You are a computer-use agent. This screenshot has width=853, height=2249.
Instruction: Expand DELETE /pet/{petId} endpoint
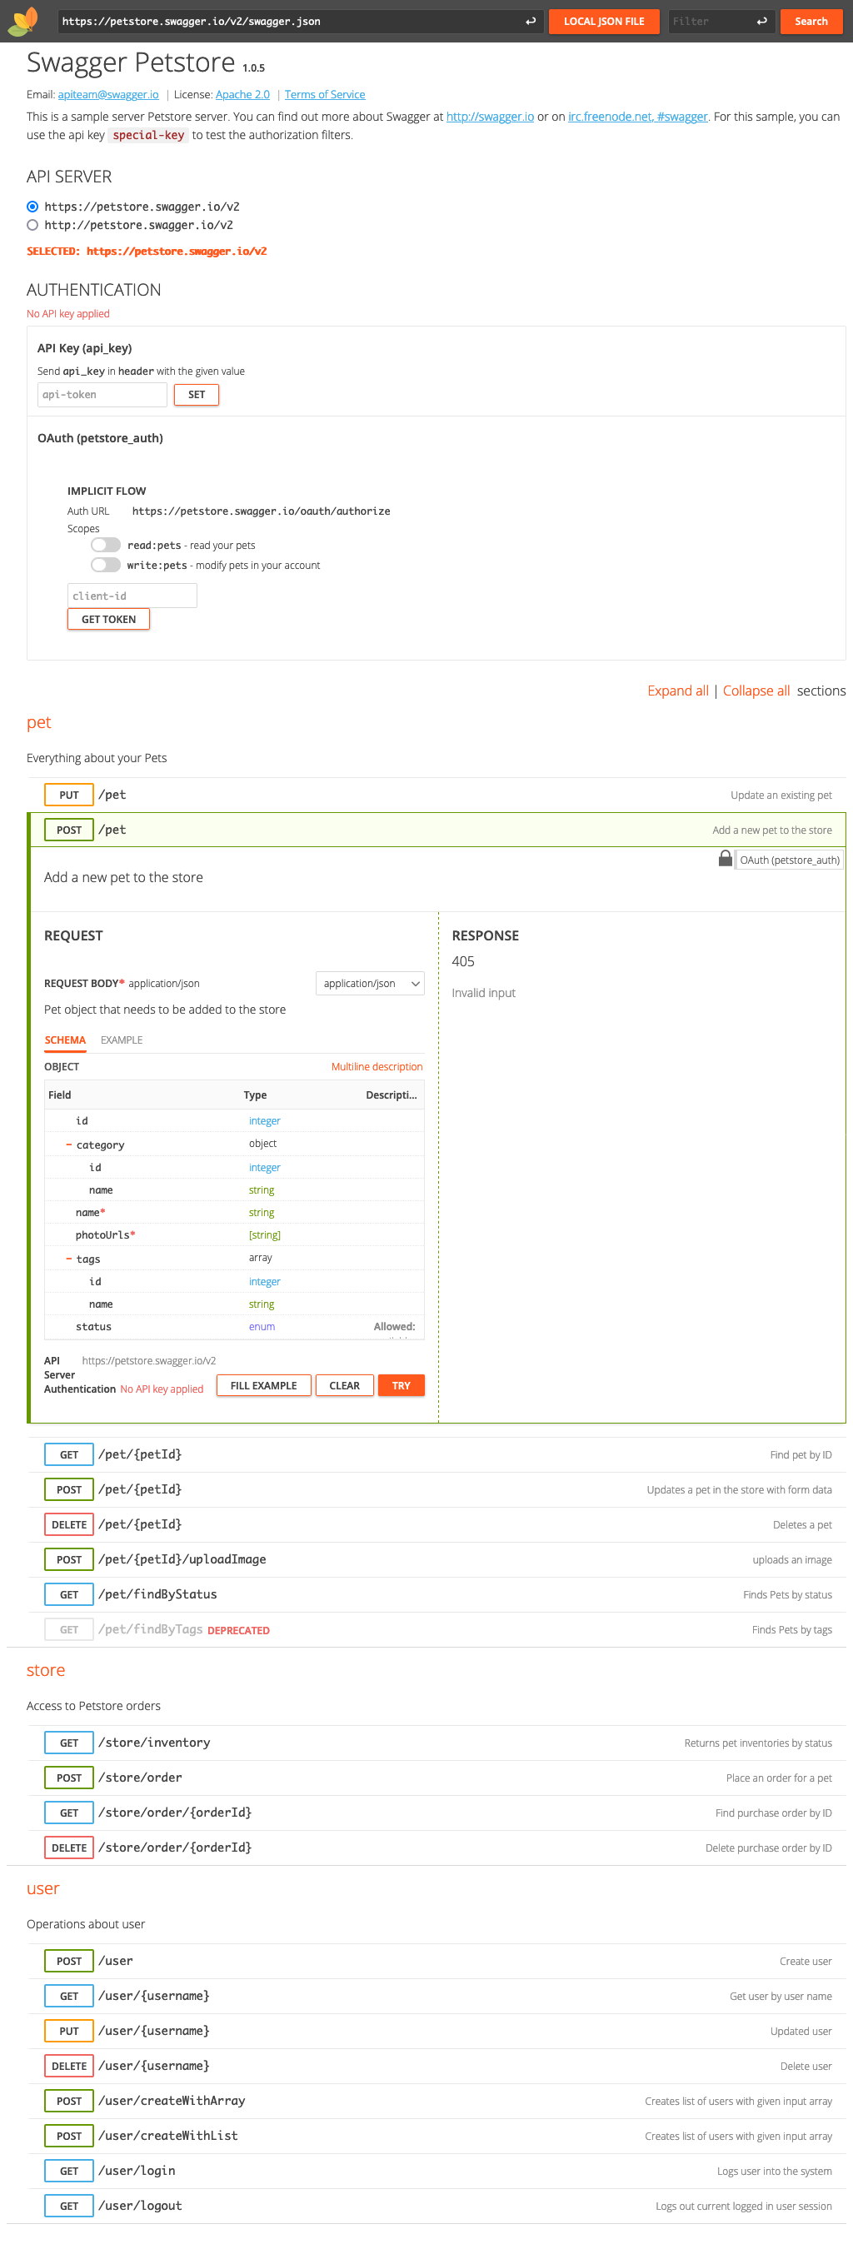(x=436, y=1524)
